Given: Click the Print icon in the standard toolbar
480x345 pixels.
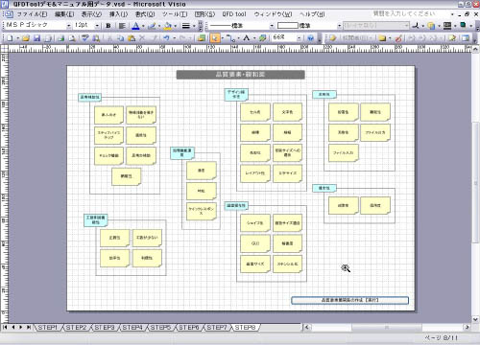Looking at the screenshot, I should point(60,38).
